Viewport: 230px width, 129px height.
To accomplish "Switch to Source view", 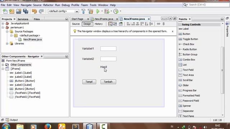I will [x=76, y=24].
